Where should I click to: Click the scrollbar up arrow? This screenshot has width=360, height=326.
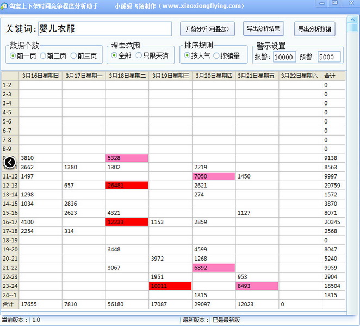(x=352, y=20)
